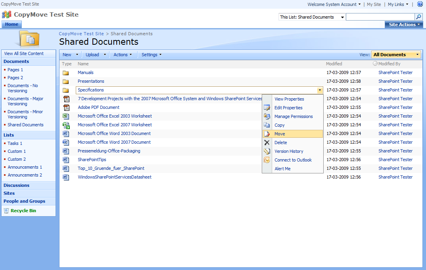Screen dimensions: 426x270
Task: Open the People and Groups link
Action: click(x=24, y=201)
